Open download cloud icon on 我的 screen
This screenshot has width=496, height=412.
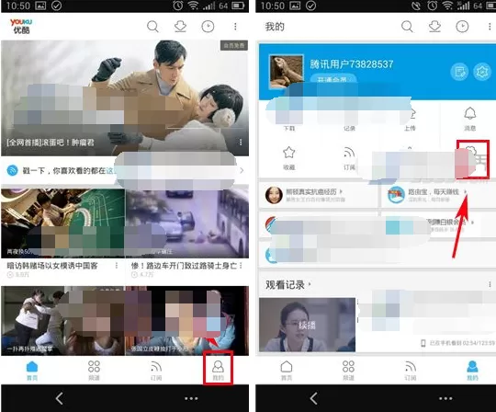click(435, 27)
